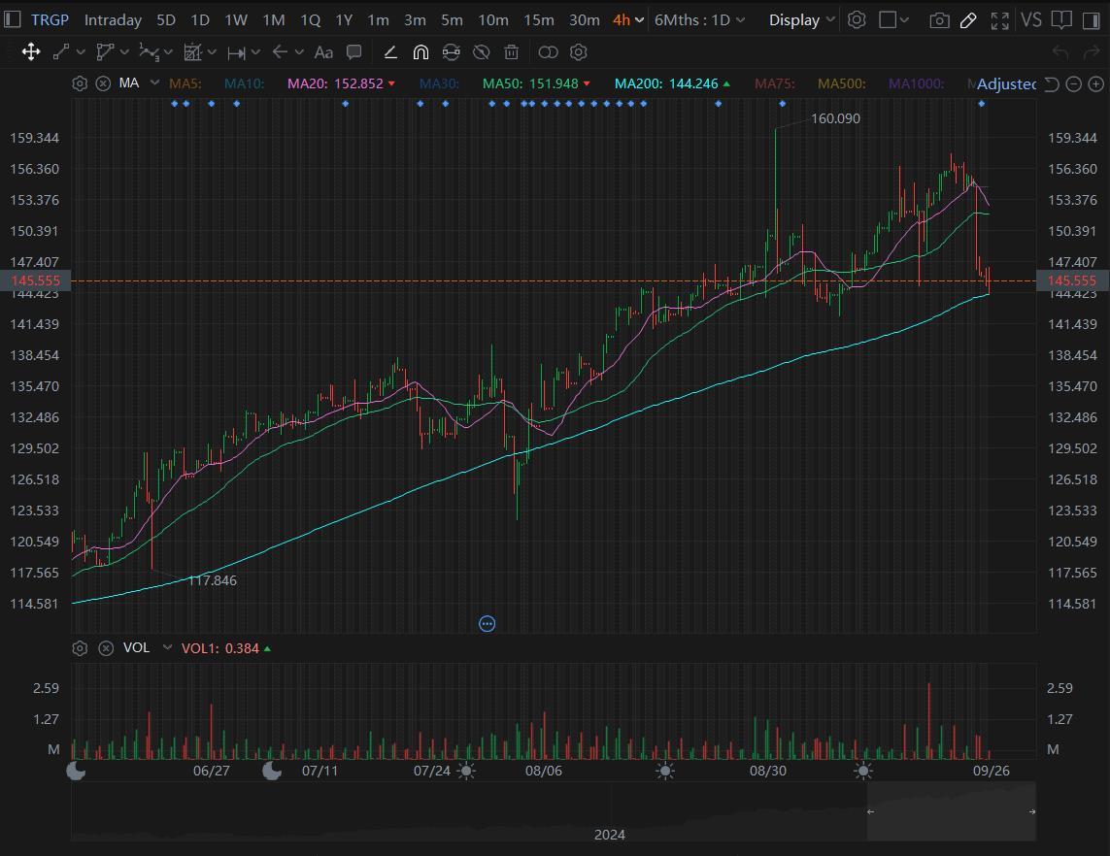This screenshot has width=1110, height=856.
Task: Select the line style pencil icon
Action: 390,51
